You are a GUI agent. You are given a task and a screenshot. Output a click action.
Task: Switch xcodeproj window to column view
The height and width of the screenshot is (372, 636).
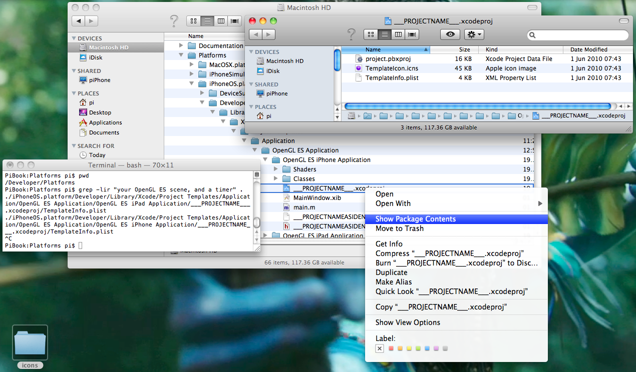click(x=398, y=34)
